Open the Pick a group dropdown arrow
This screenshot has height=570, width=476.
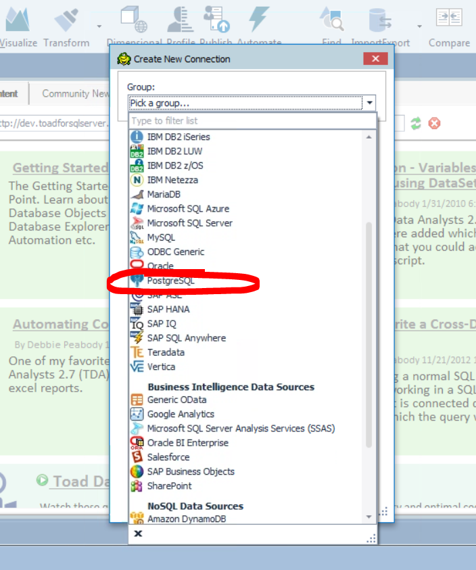coord(369,103)
